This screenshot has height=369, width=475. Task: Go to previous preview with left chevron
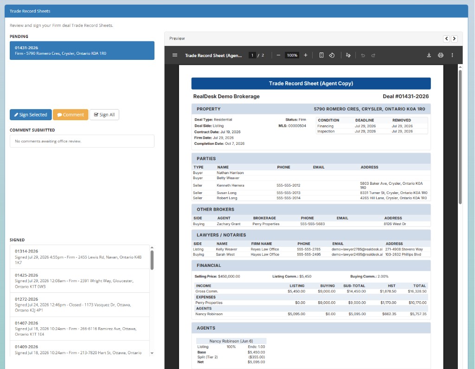pos(446,39)
